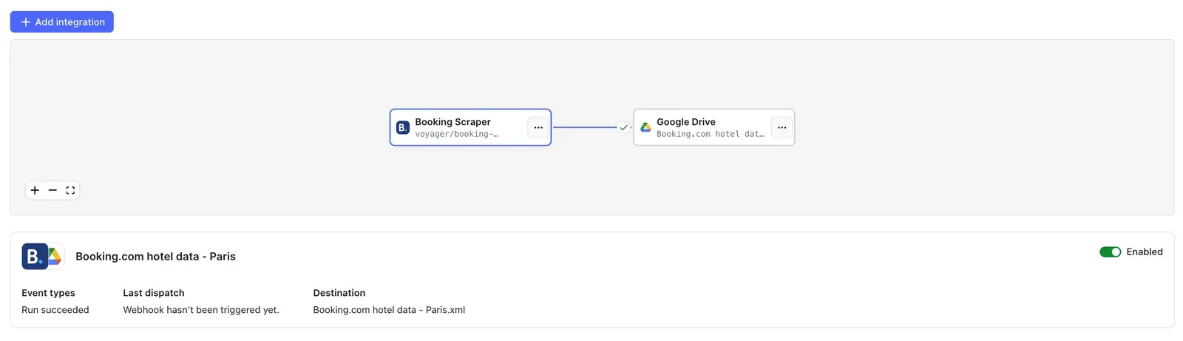Click the Webhook hasn't been triggered yet text

click(x=201, y=310)
